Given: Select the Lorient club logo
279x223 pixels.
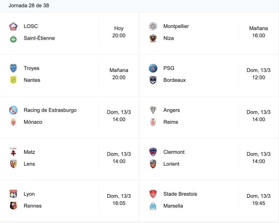Looking at the screenshot, I should click(x=153, y=164).
